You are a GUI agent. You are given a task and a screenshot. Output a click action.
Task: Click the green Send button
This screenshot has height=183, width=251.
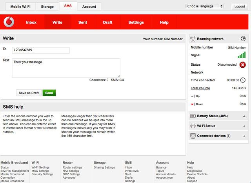[49, 93]
